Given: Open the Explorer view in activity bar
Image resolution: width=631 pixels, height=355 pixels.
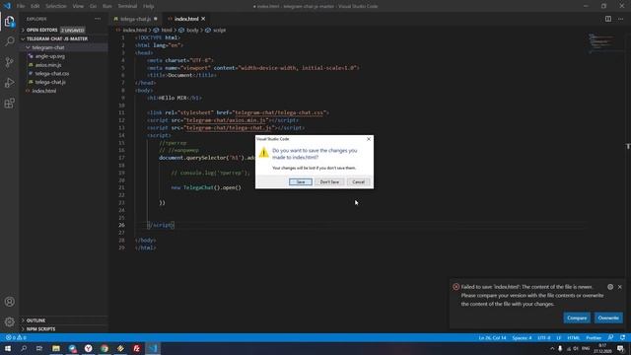Looking at the screenshot, I should click(x=9, y=21).
